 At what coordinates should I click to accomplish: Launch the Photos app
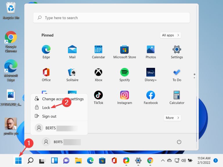[x=151, y=52]
